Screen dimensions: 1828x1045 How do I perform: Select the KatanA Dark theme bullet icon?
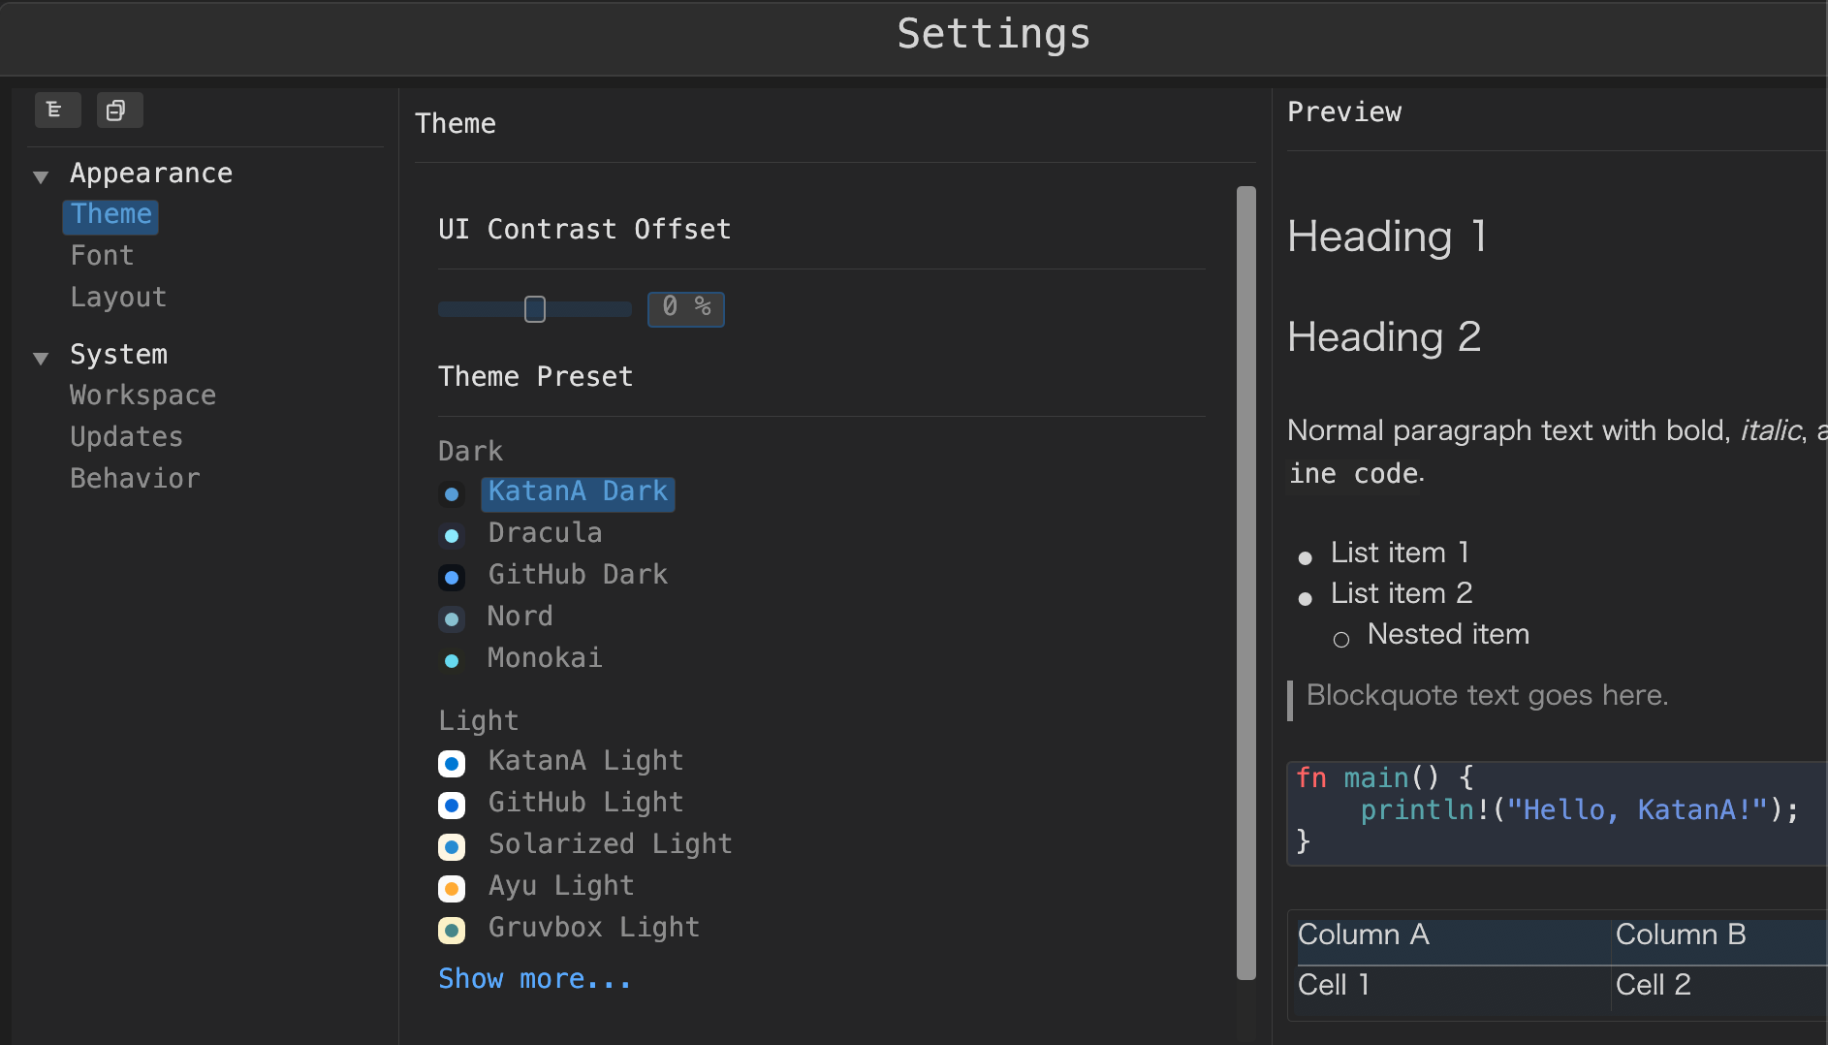pos(452,494)
